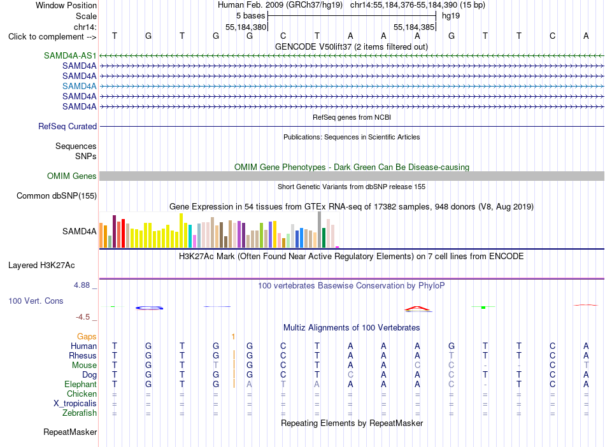Select the Chicken alignment row label
The image size is (605, 447).
[82, 394]
